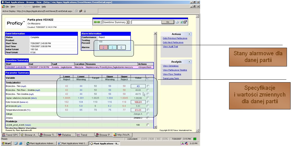Click the downtime start 7/26/2007 2:45:00 PM link
This screenshot has height=147, width=292.
(16, 67)
